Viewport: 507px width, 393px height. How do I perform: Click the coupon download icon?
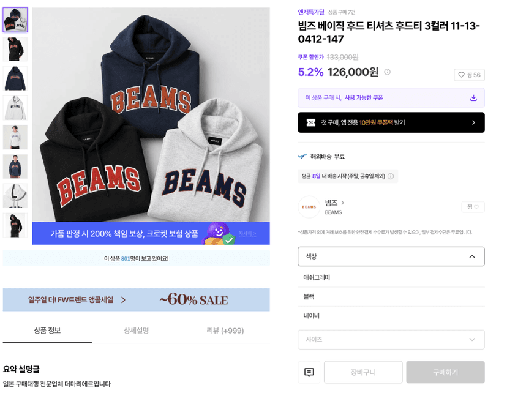pyautogui.click(x=473, y=97)
